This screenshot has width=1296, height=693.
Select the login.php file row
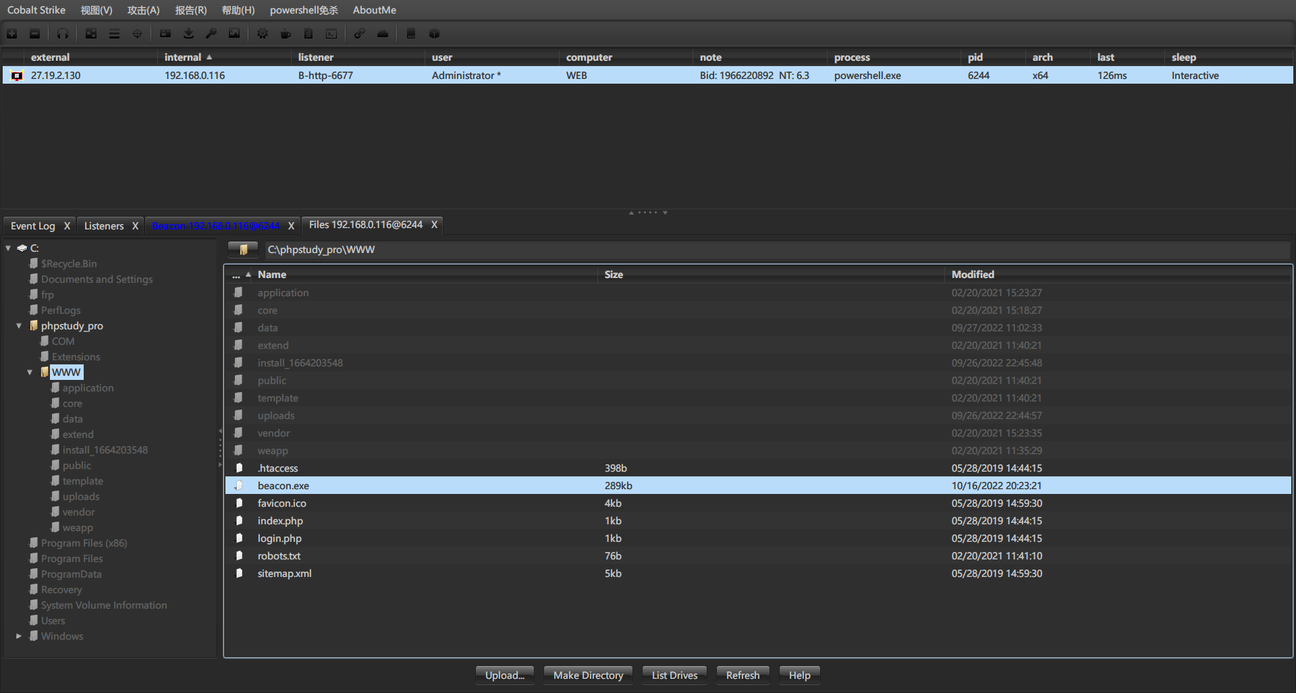point(758,538)
